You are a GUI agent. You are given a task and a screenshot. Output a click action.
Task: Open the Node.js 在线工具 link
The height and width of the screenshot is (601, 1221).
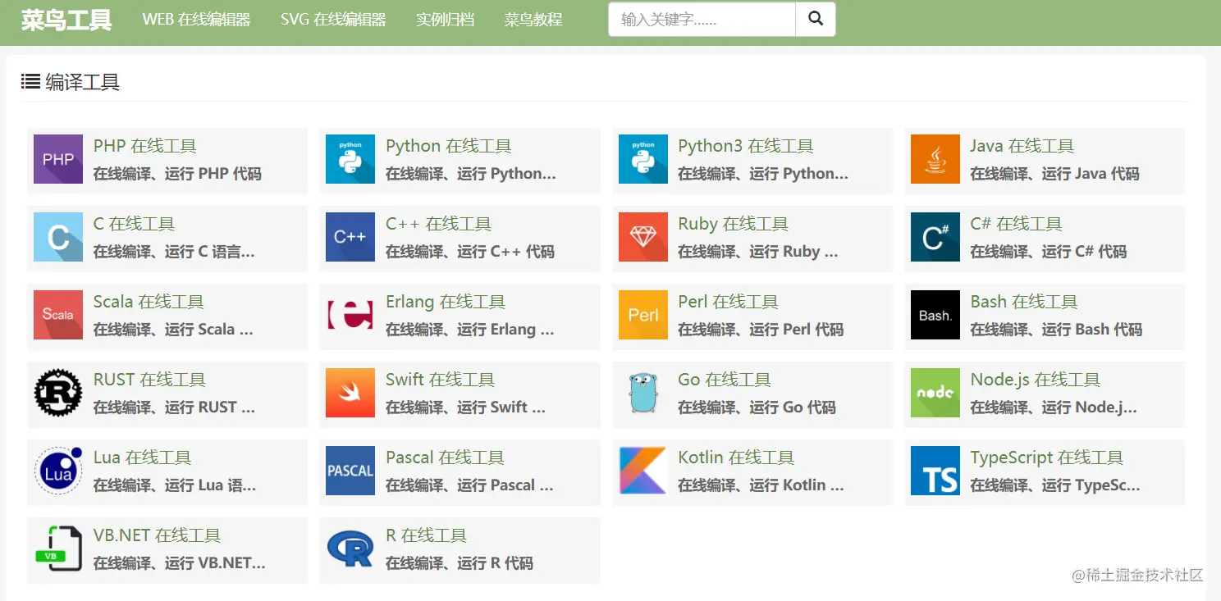pyautogui.click(x=1036, y=380)
